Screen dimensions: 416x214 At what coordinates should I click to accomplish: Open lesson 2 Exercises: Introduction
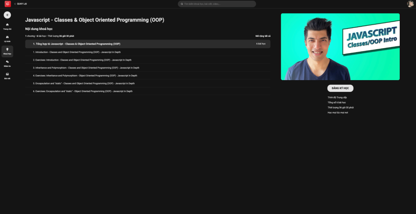click(83, 60)
